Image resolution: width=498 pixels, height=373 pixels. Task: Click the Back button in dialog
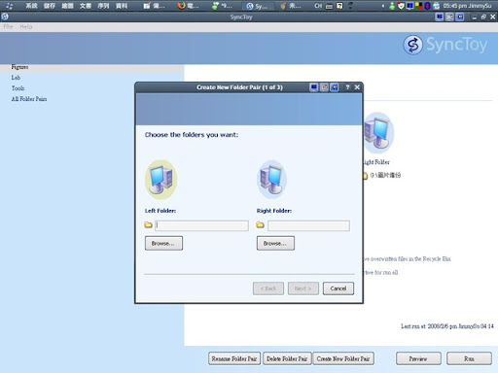coord(268,288)
